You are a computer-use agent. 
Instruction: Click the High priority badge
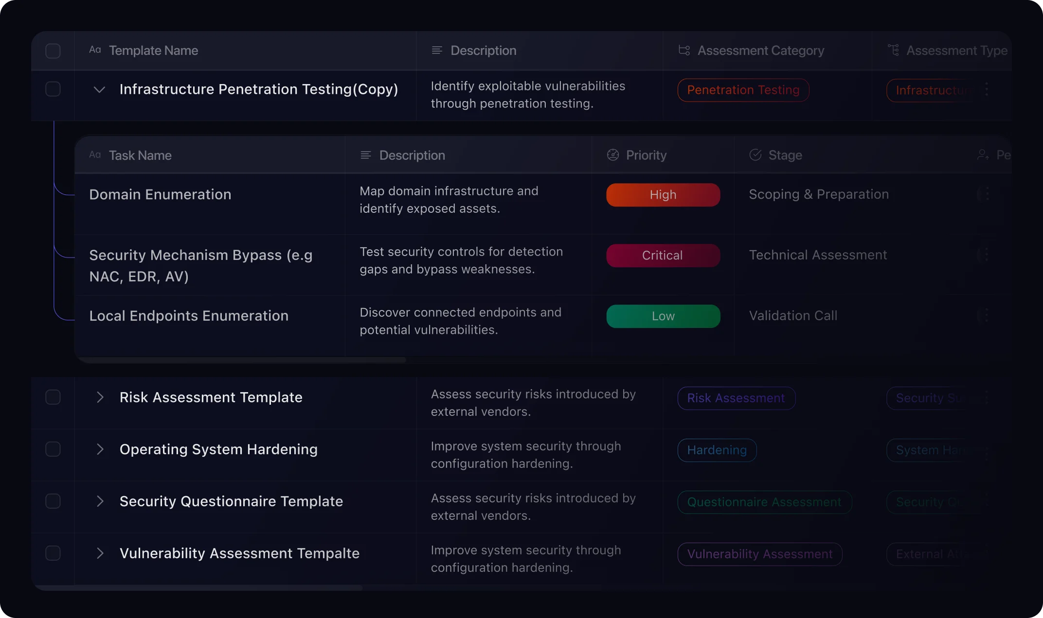pyautogui.click(x=663, y=195)
